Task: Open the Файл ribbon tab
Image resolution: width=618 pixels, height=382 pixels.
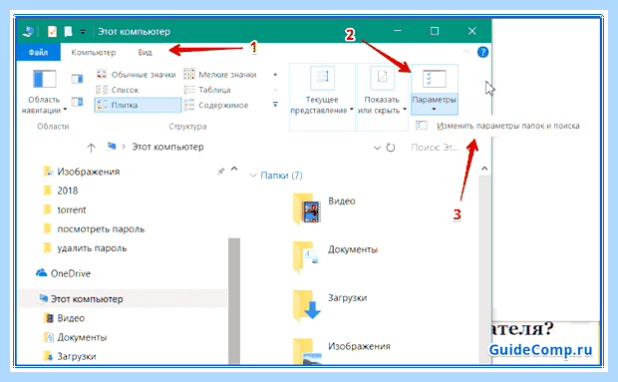Action: (38, 52)
